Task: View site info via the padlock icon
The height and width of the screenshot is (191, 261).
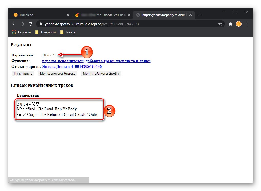Action: point(40,24)
